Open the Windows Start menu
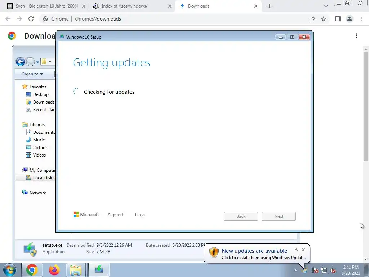 (x=10, y=270)
